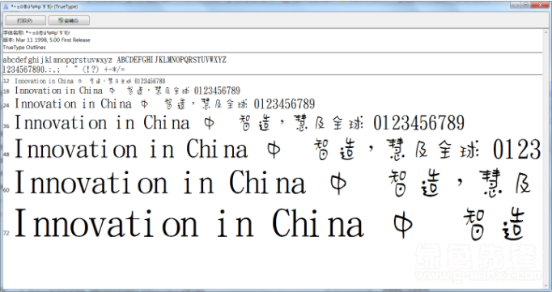Open the font viewer title bar icon
Screen dimensions: 552x292
(6, 6)
